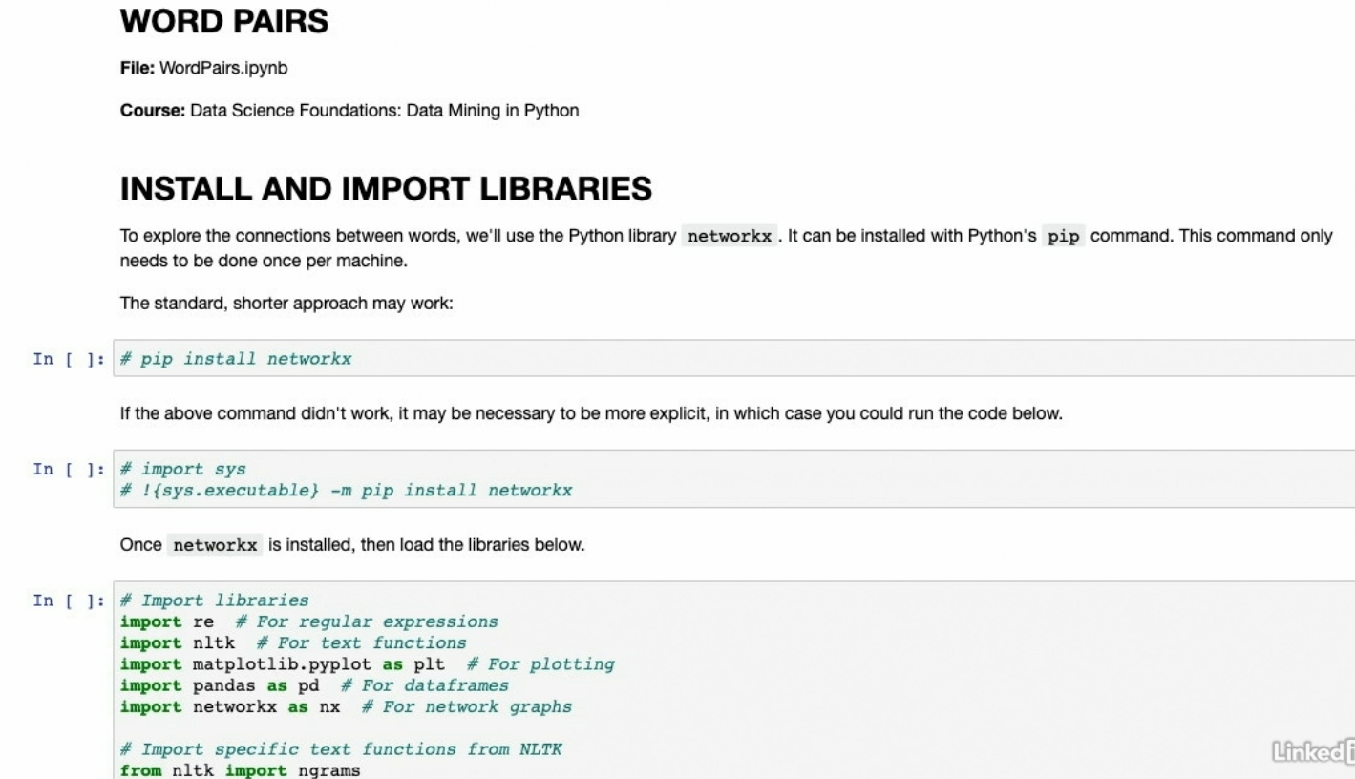Click the from nltk import ngrams line
The image size is (1355, 779).
tap(241, 769)
